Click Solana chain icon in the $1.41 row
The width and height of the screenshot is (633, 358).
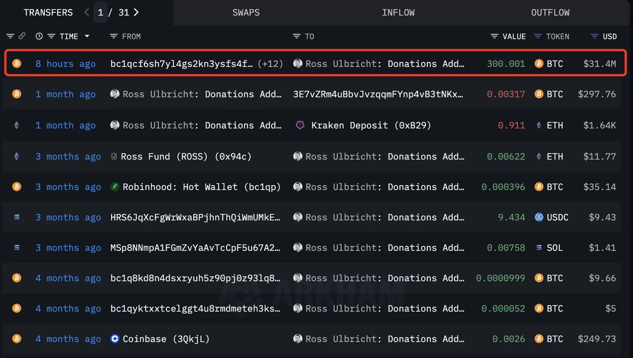coord(17,247)
